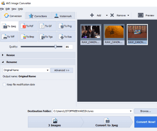Select the first RAW_CANON thumbnail with people

point(91,34)
